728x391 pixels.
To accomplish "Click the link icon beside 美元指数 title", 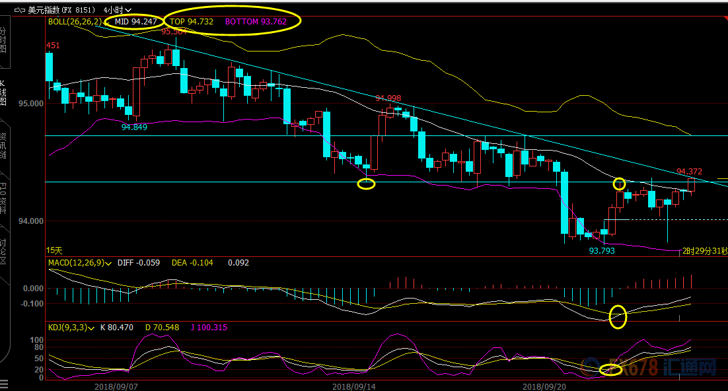I will click(19, 11).
